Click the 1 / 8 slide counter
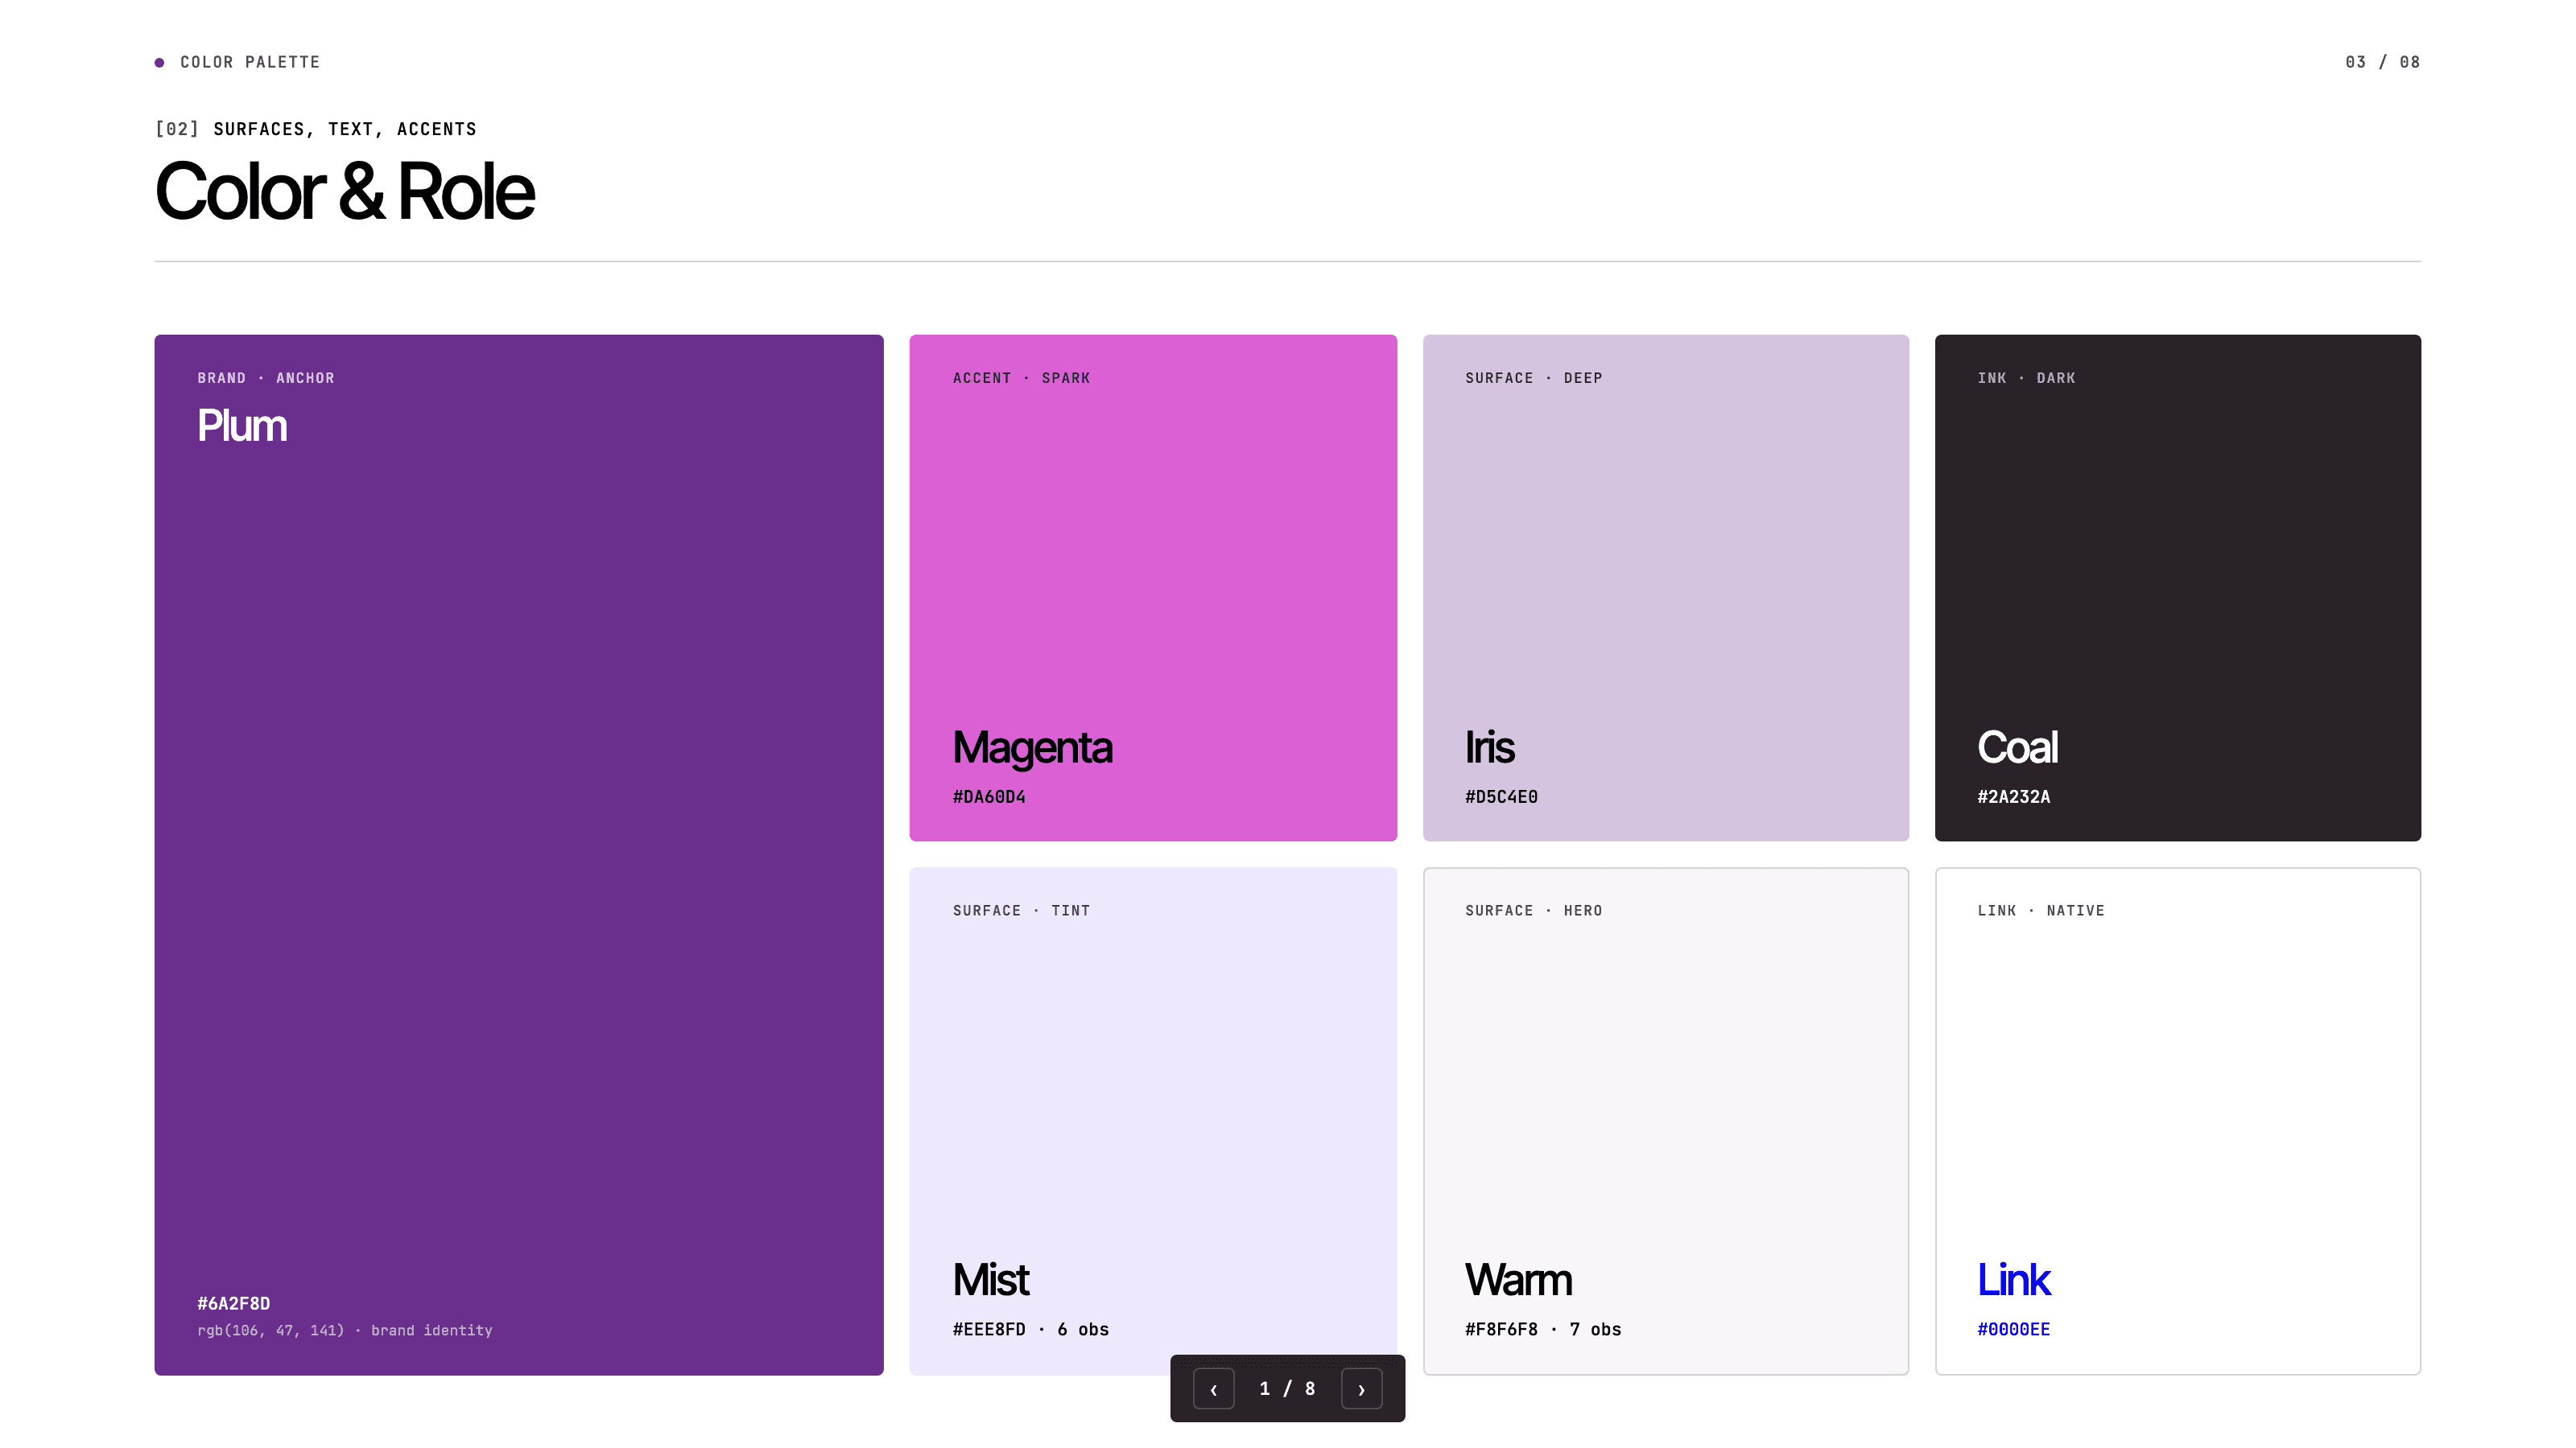This screenshot has height=1448, width=2576. click(x=1287, y=1389)
